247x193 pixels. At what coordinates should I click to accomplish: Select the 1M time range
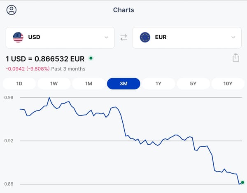89,84
